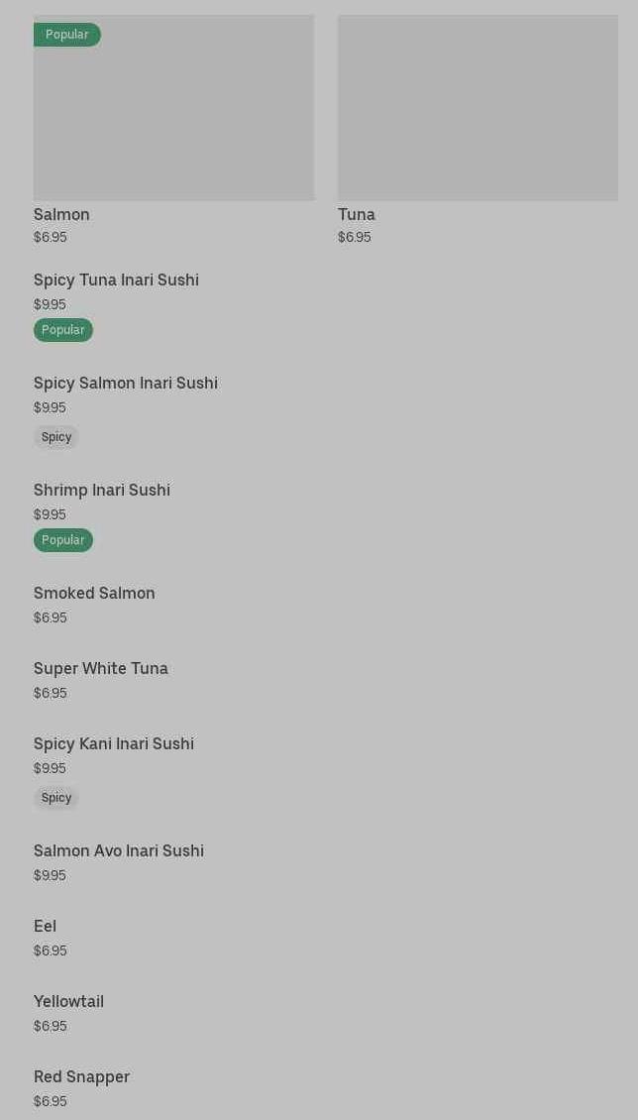Pick the Super White Tuna item
The height and width of the screenshot is (1120, 638).
[101, 669]
